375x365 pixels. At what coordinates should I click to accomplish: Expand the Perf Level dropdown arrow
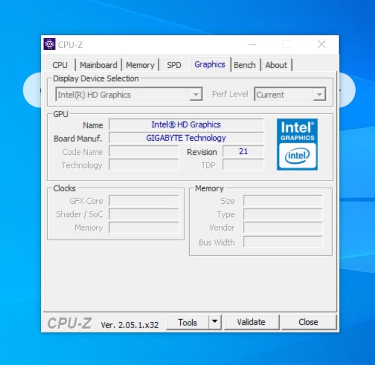coord(319,94)
